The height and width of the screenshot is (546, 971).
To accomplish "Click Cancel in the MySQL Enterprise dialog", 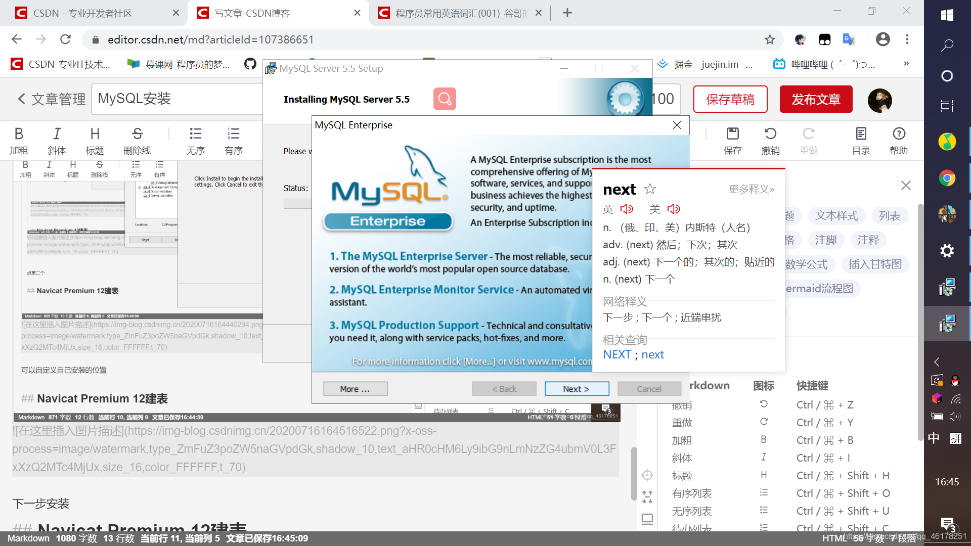I will click(x=649, y=389).
